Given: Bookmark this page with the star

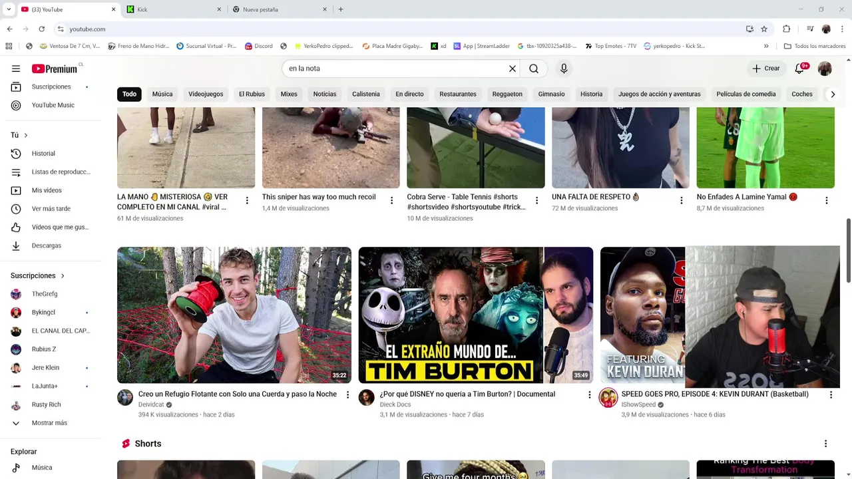Looking at the screenshot, I should tap(764, 29).
